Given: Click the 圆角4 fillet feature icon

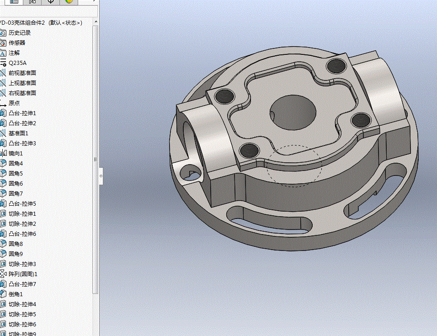Looking at the screenshot, I should click(x=3, y=163).
